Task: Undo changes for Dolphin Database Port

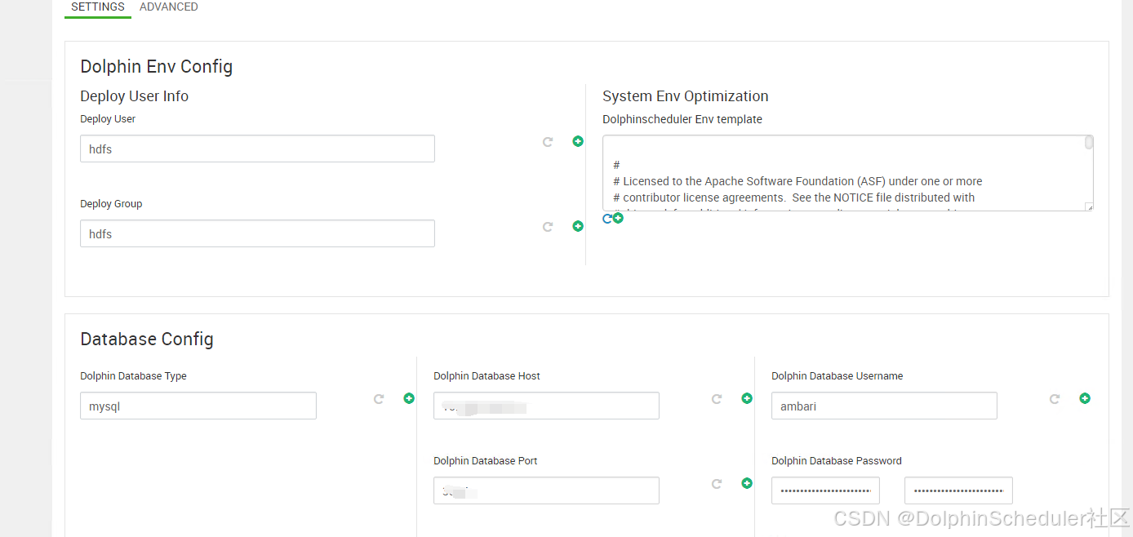Action: (717, 484)
